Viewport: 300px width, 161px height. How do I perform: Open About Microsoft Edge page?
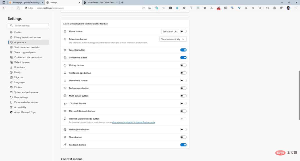pyautogui.click(x=25, y=112)
